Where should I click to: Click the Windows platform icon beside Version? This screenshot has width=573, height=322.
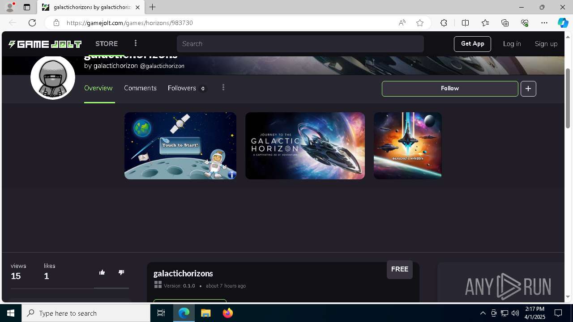coord(158,284)
